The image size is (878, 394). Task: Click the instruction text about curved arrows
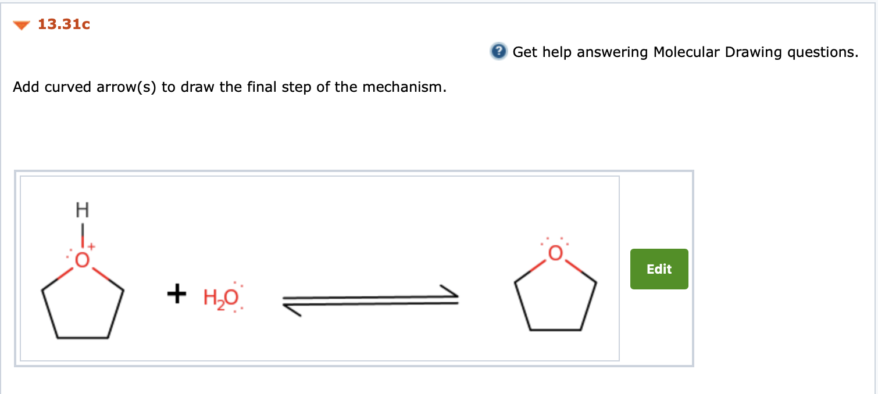[x=230, y=87]
